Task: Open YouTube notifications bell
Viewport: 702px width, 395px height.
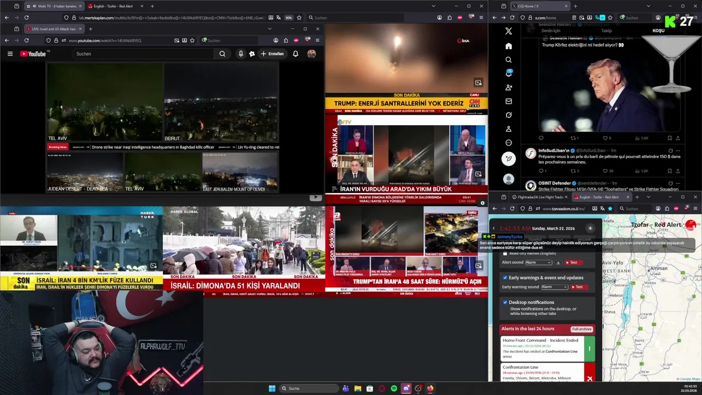Action: (296, 54)
